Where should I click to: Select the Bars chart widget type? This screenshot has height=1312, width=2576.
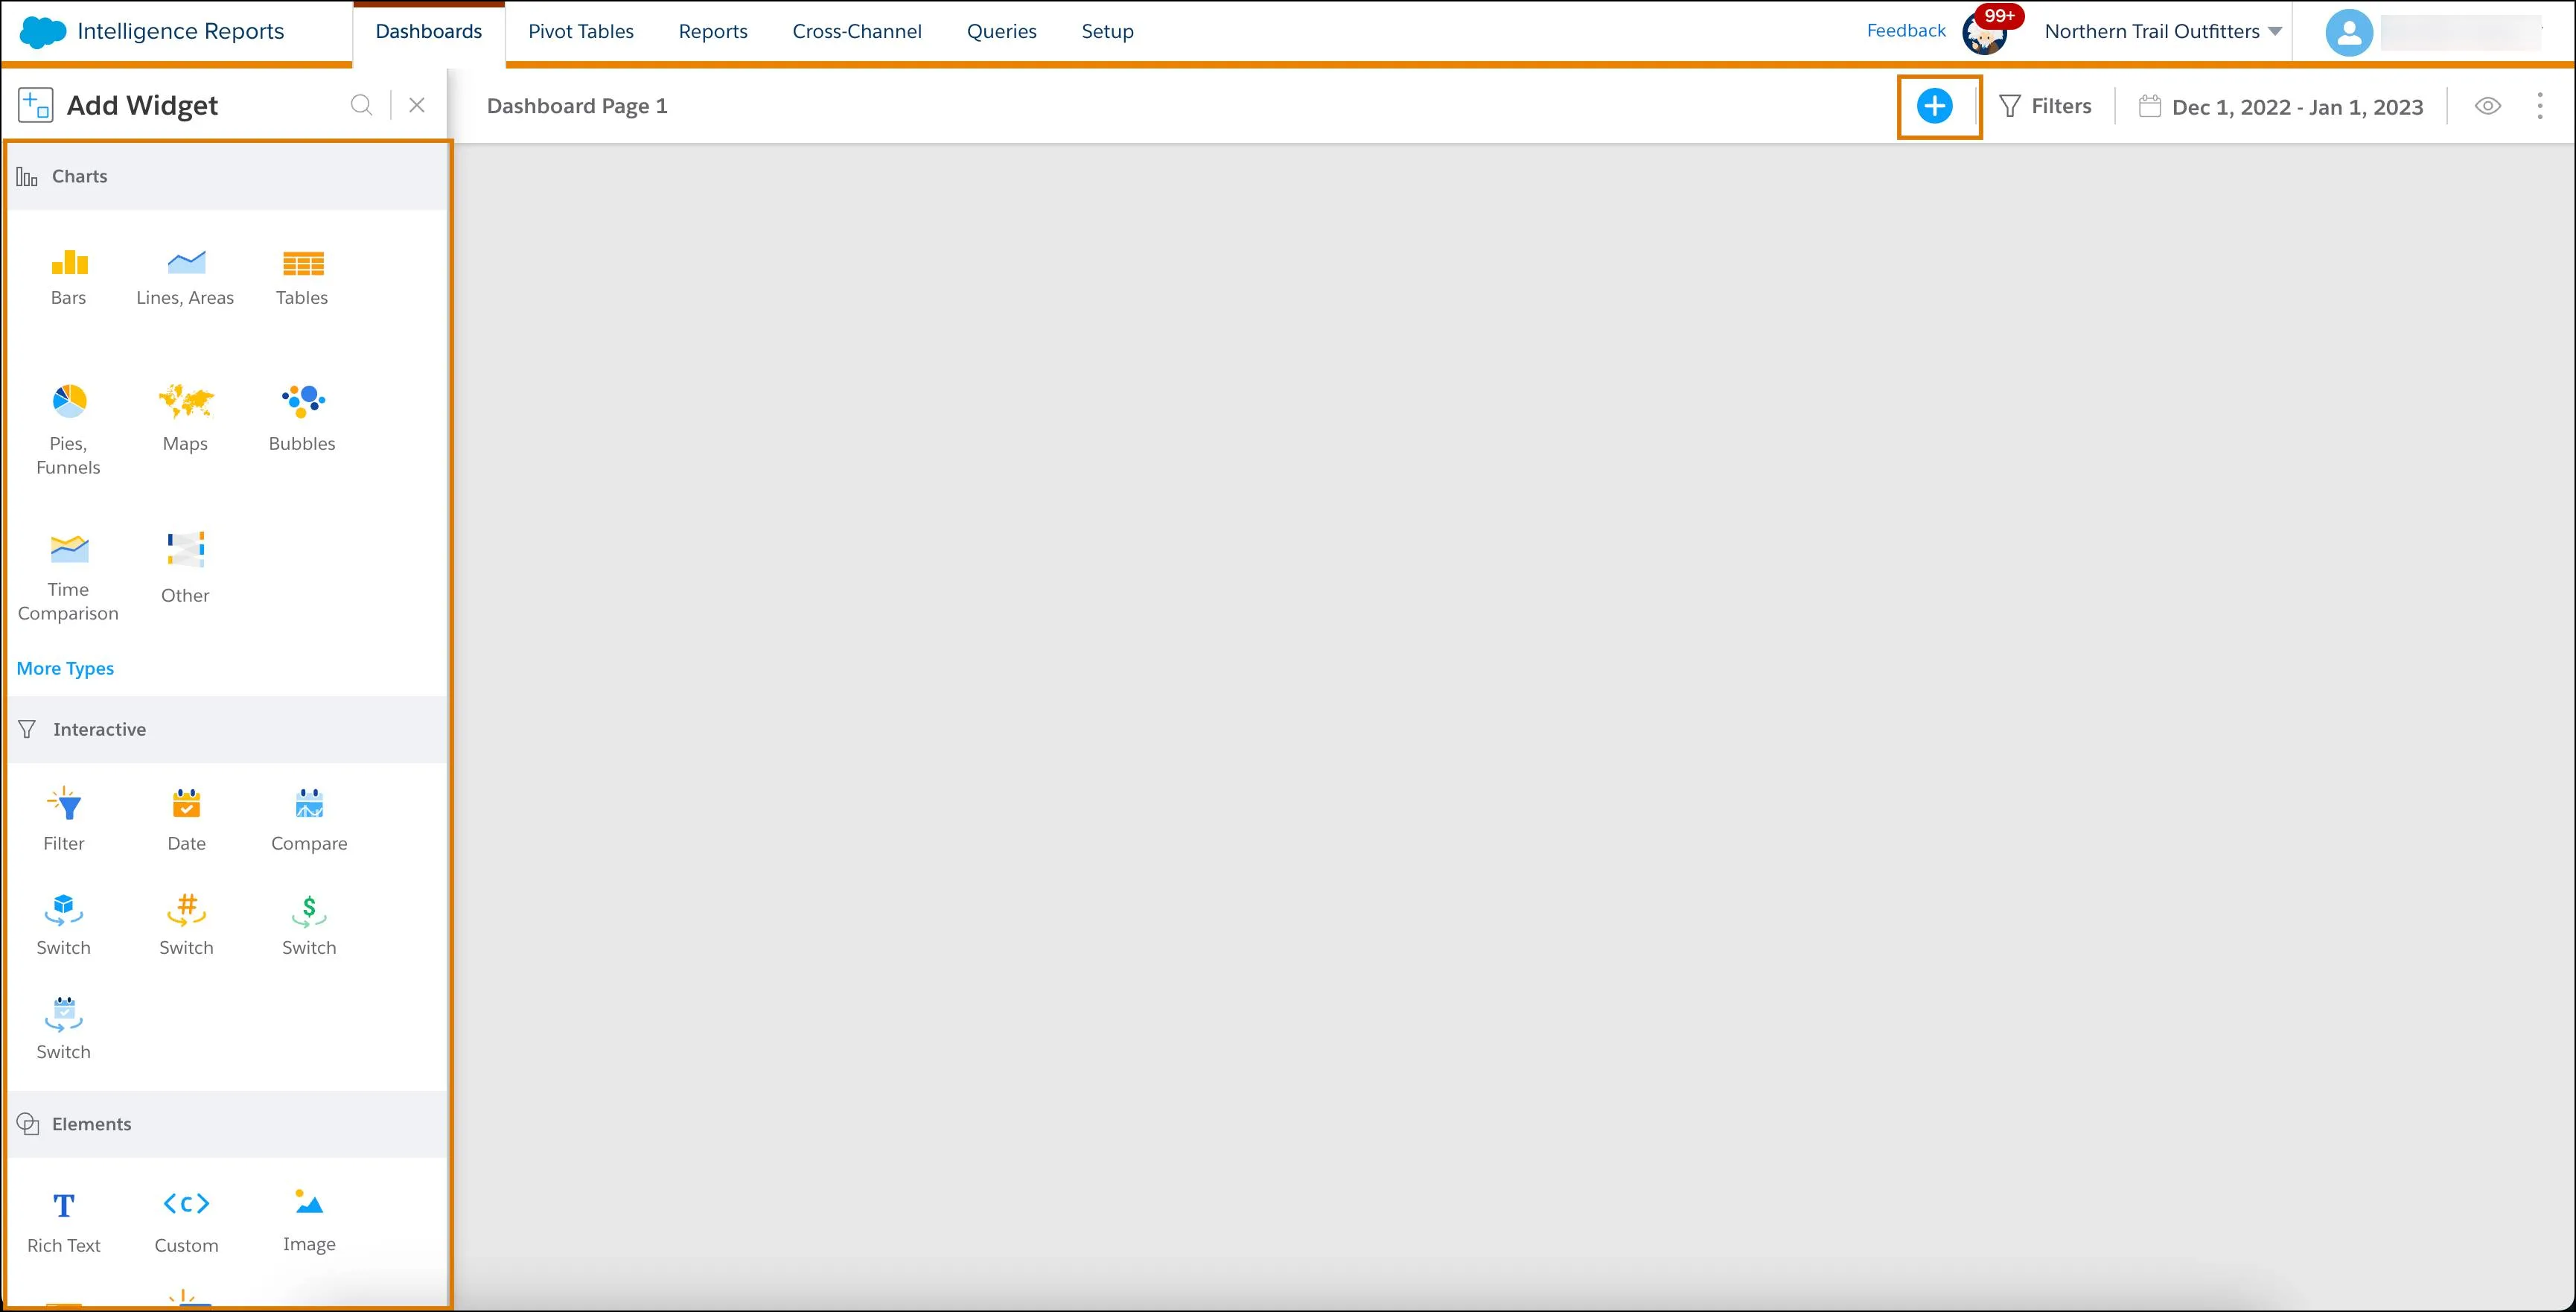coord(68,273)
